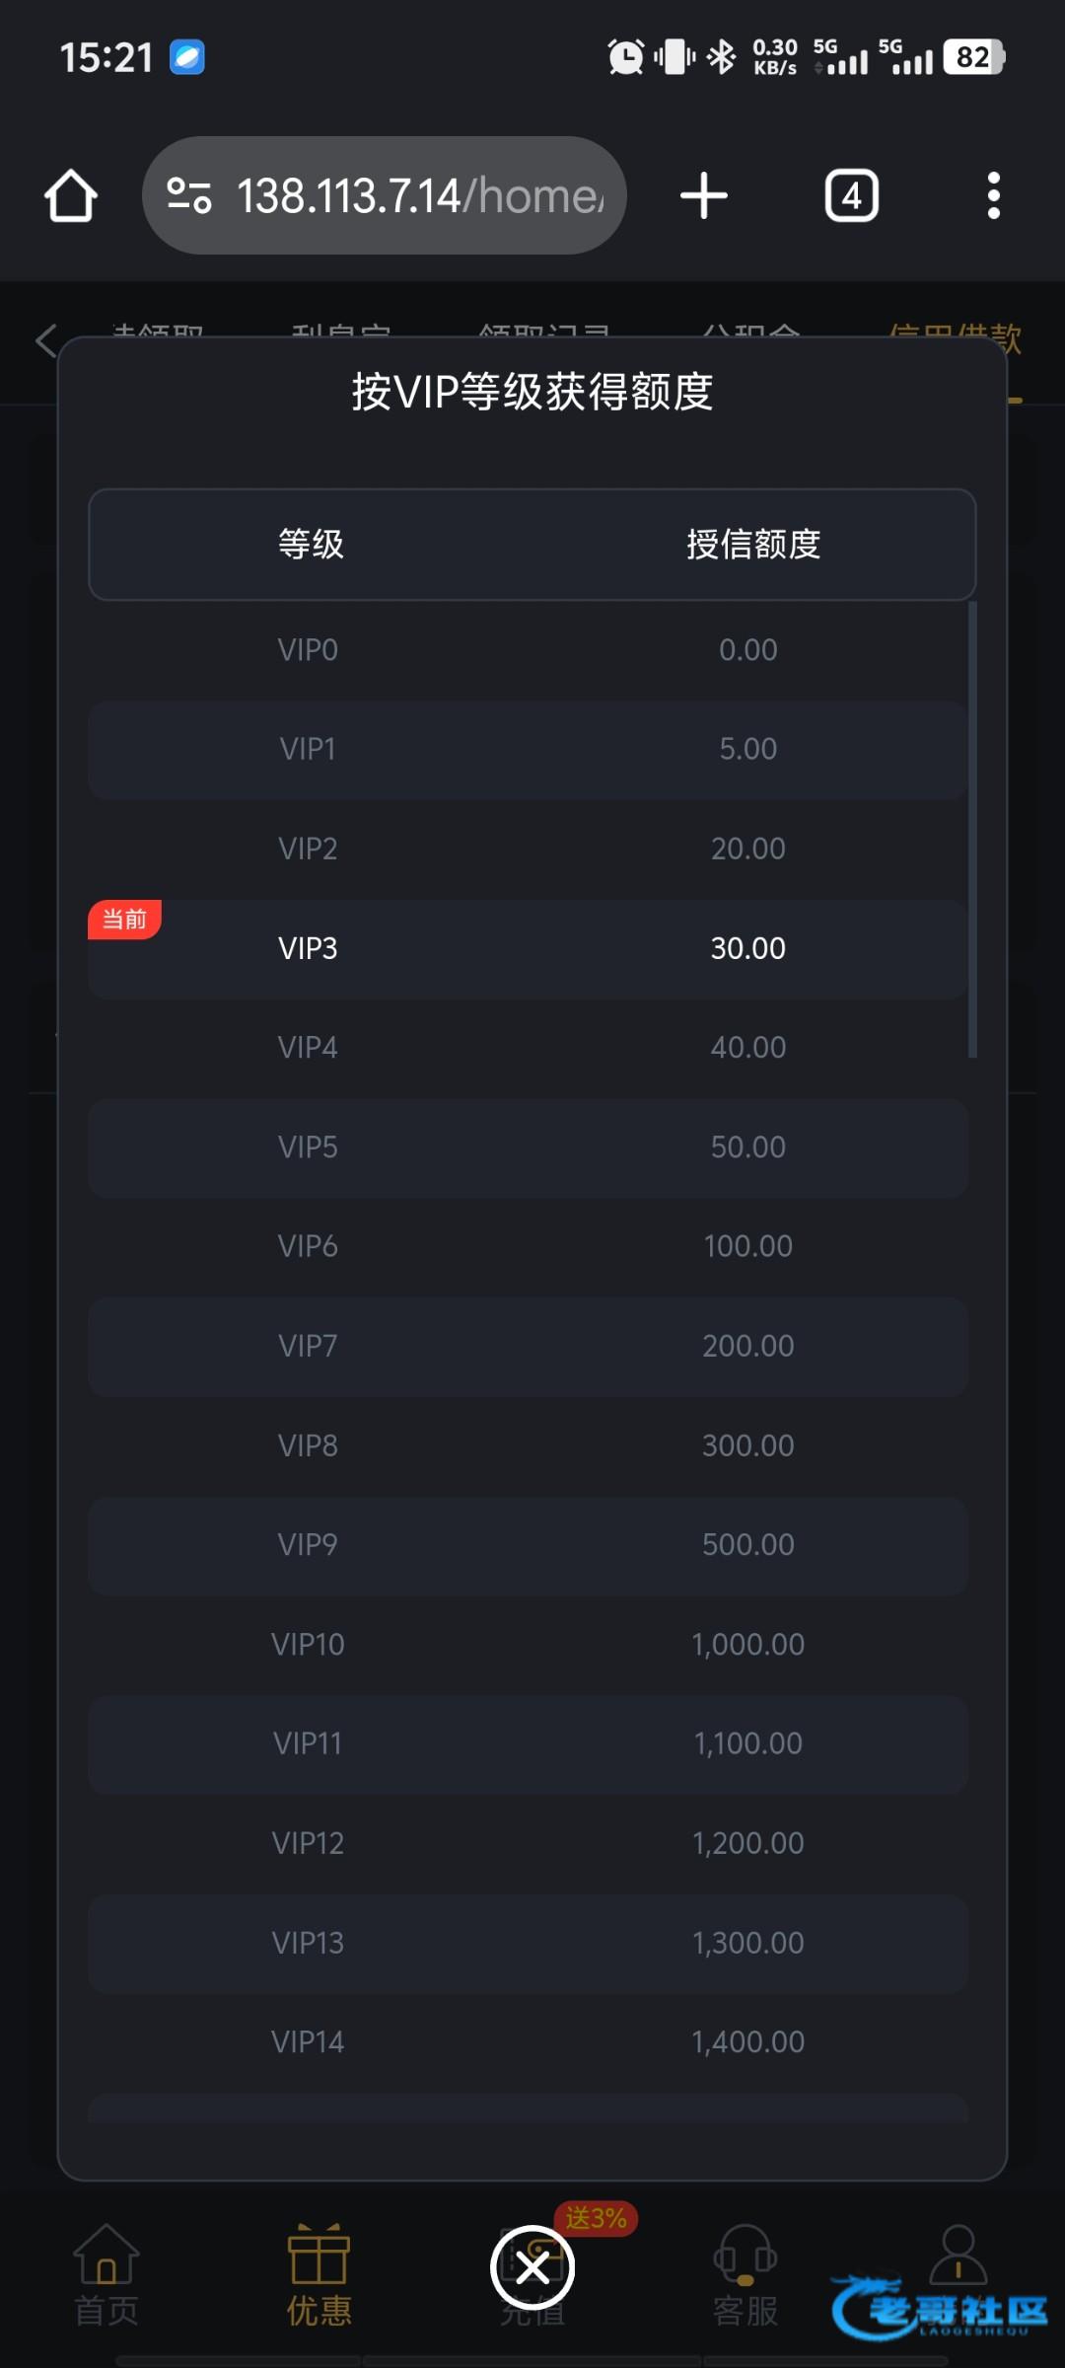Click the 授信额度 column header
Viewport: 1065px width, 2368px height.
pyautogui.click(x=753, y=545)
